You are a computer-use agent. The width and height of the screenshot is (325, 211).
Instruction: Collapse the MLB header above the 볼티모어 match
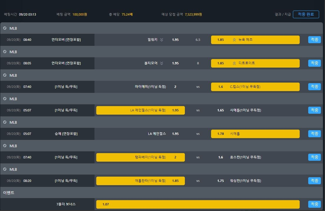tap(13, 52)
